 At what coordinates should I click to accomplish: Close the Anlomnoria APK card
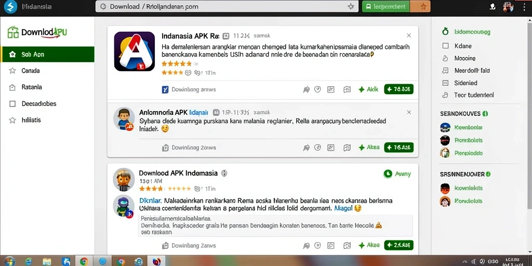click(409, 112)
